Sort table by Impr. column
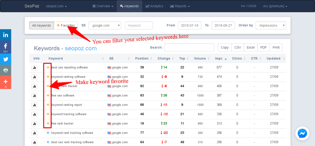 (x=221, y=59)
